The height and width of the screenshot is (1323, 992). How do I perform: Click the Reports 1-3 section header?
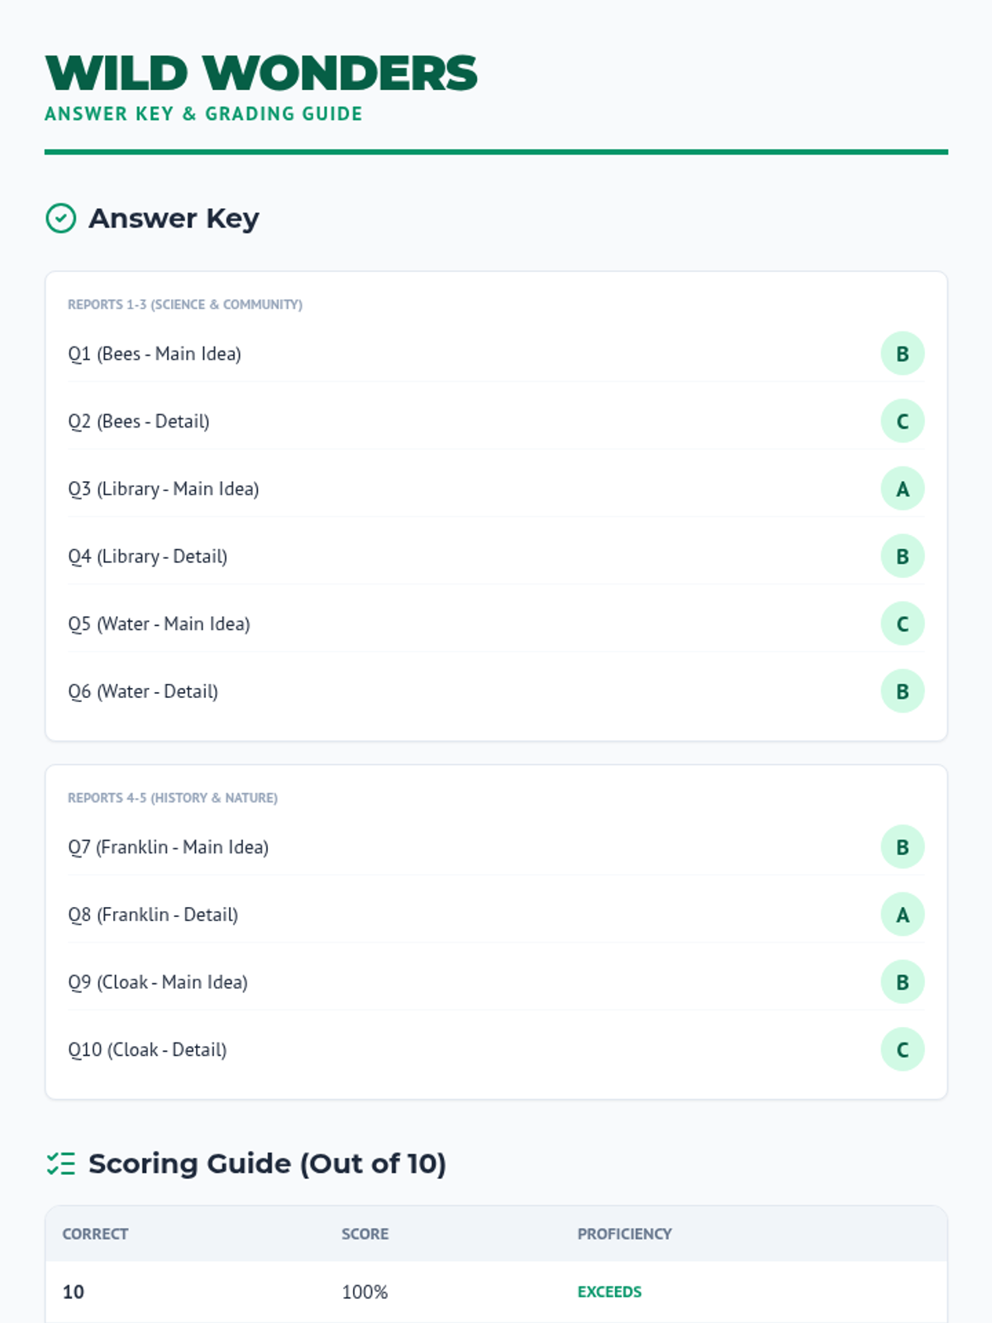[x=185, y=304]
